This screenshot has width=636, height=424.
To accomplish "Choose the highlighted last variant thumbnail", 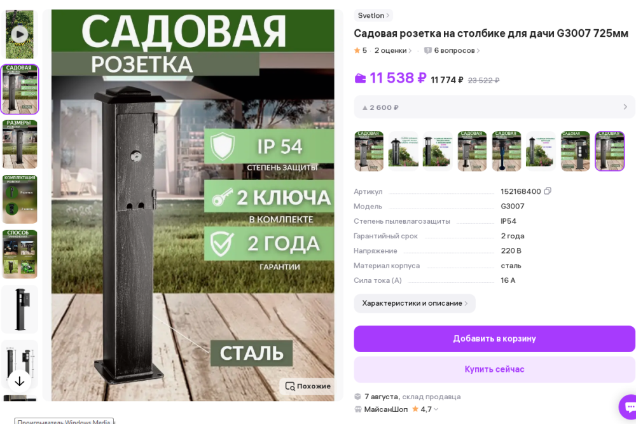I will coord(610,151).
